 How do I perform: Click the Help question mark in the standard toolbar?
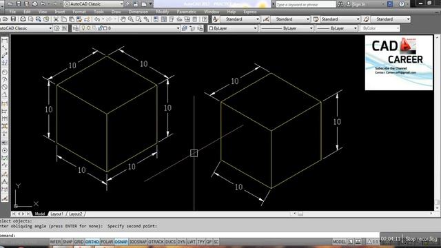(205, 19)
